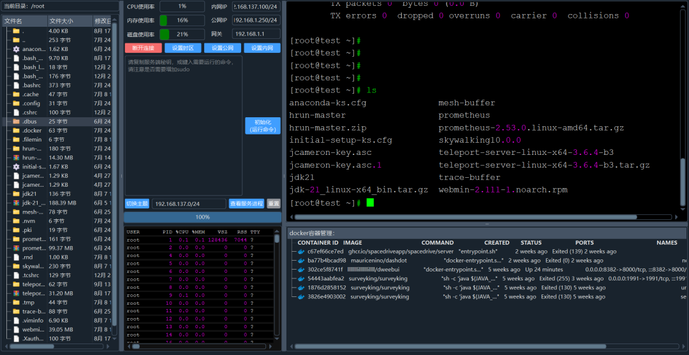
Task: Click whale icon of container ba77b4bcad98
Action: [x=301, y=260]
